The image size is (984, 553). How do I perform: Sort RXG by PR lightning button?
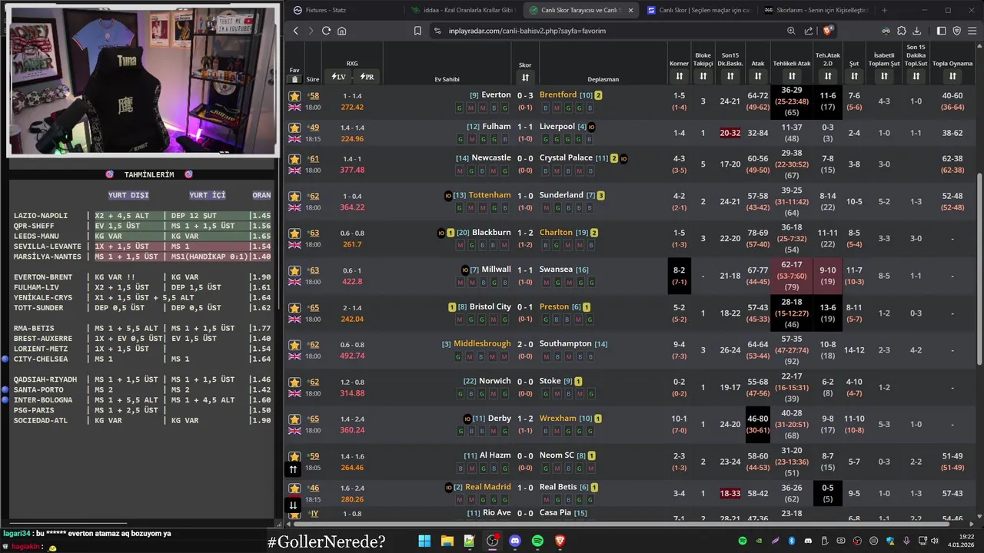tap(367, 77)
